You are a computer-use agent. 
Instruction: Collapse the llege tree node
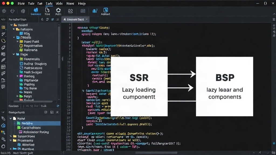[13, 54]
